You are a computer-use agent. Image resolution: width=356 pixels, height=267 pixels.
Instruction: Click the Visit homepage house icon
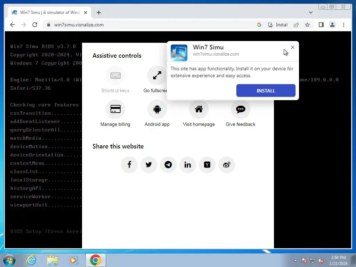click(199, 109)
